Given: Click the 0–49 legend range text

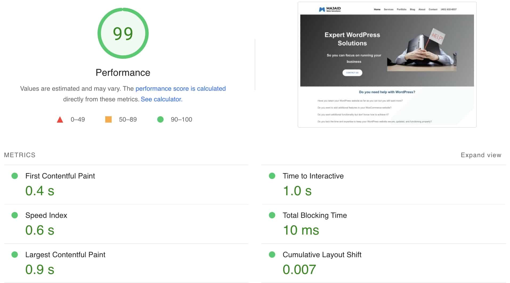Looking at the screenshot, I should pyautogui.click(x=78, y=119).
